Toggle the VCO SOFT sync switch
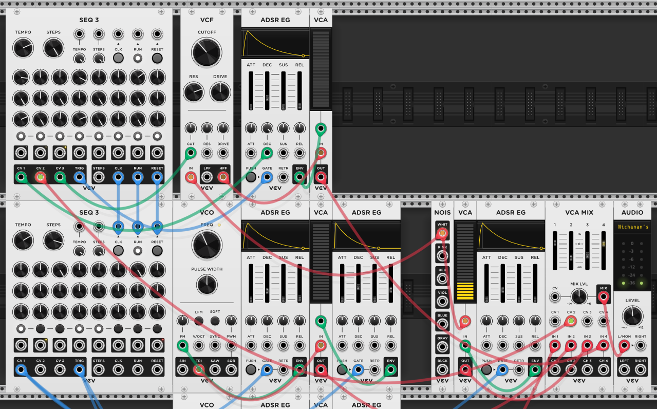This screenshot has width=657, height=409. [x=215, y=321]
